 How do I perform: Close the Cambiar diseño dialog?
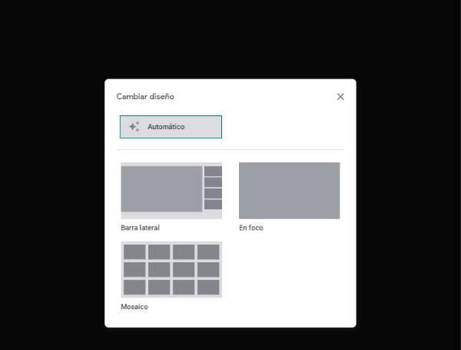pyautogui.click(x=340, y=97)
